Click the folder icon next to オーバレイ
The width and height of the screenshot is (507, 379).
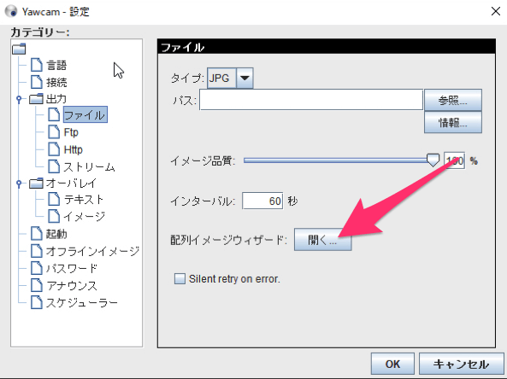[x=36, y=183]
